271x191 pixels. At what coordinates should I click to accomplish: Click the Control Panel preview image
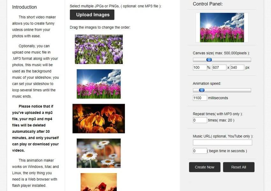222,27
